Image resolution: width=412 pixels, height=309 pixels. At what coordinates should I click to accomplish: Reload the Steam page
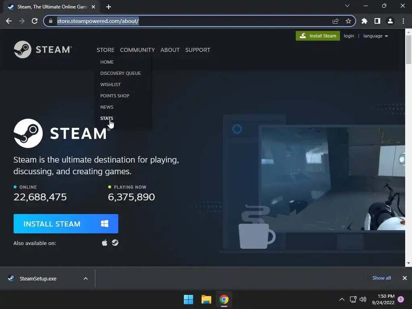pos(35,21)
